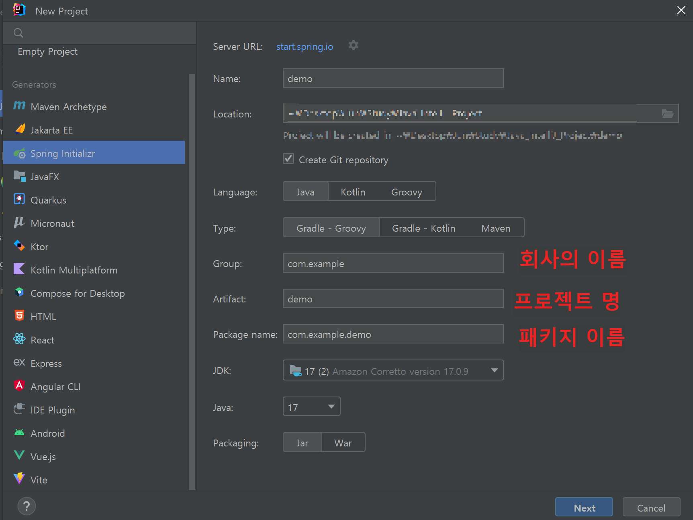This screenshot has width=693, height=520.
Task: Open the Java version dropdown
Action: click(312, 407)
